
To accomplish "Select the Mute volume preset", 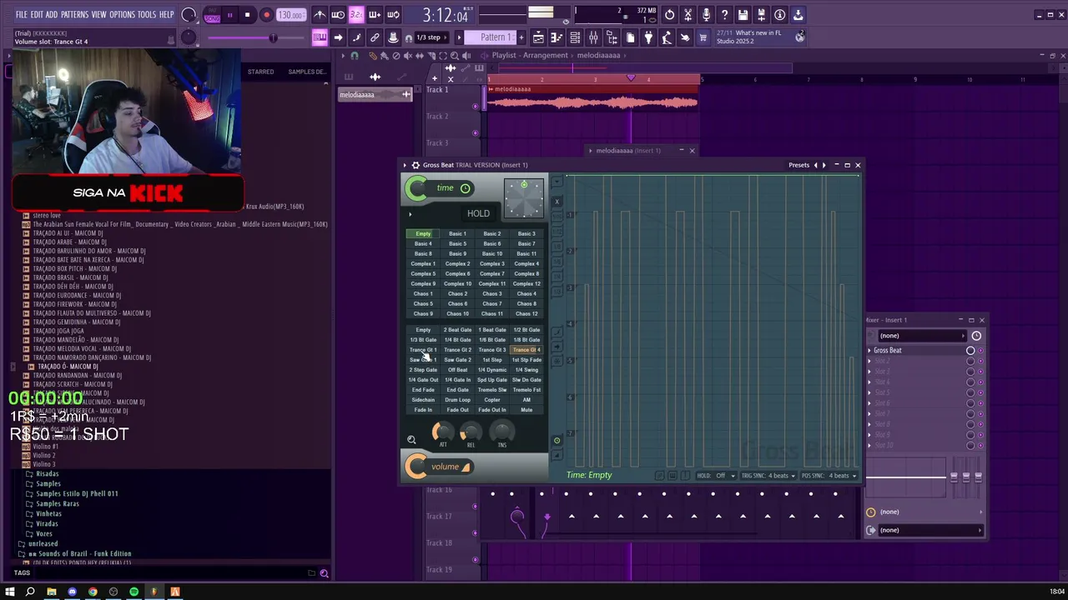I will coord(526,410).
